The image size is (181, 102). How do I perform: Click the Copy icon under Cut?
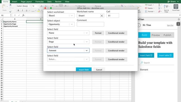[x=10, y=8]
